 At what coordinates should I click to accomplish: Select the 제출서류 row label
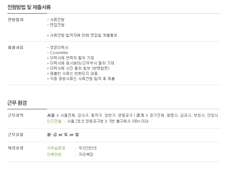[x=16, y=48]
